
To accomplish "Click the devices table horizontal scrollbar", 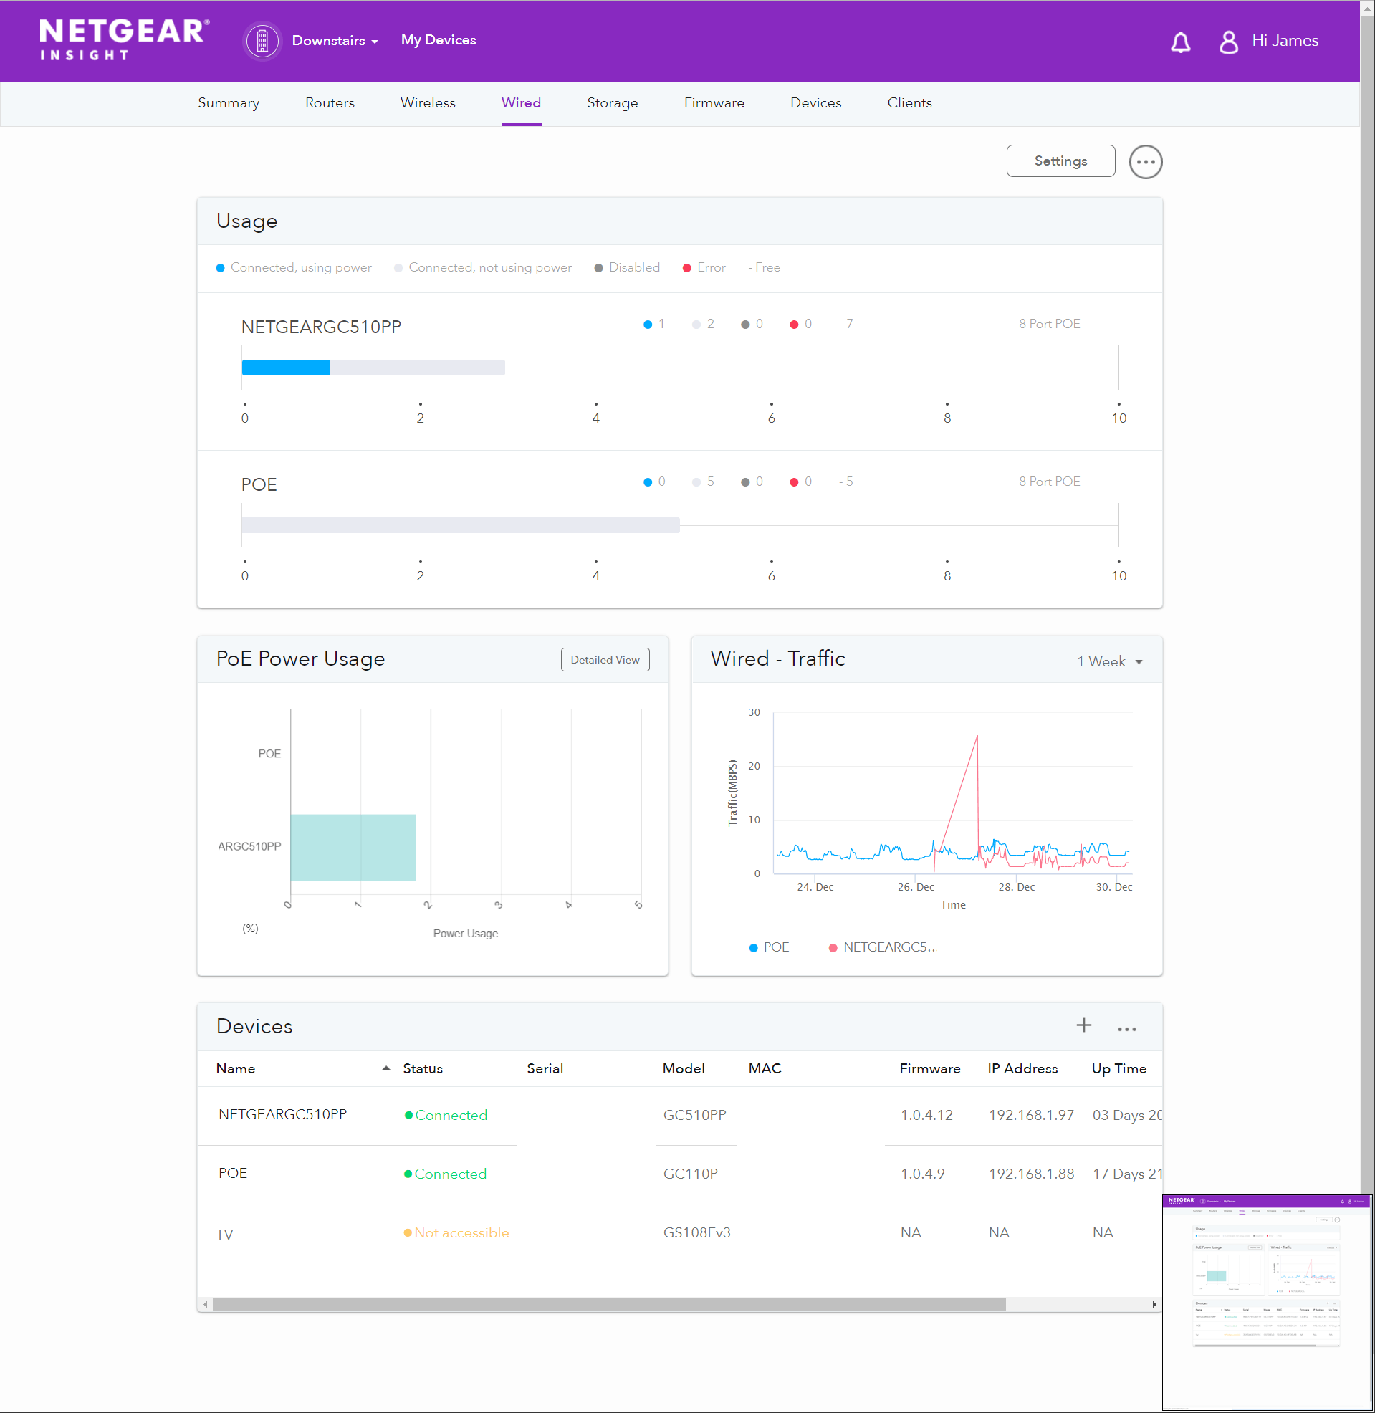I will pyautogui.click(x=608, y=1304).
